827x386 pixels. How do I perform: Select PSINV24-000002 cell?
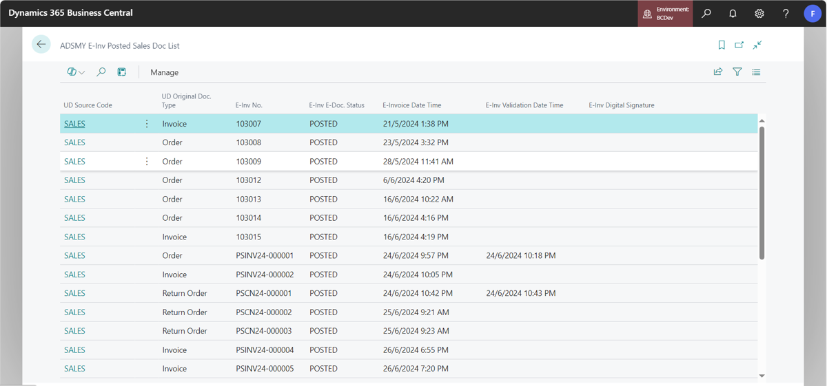pyautogui.click(x=265, y=275)
